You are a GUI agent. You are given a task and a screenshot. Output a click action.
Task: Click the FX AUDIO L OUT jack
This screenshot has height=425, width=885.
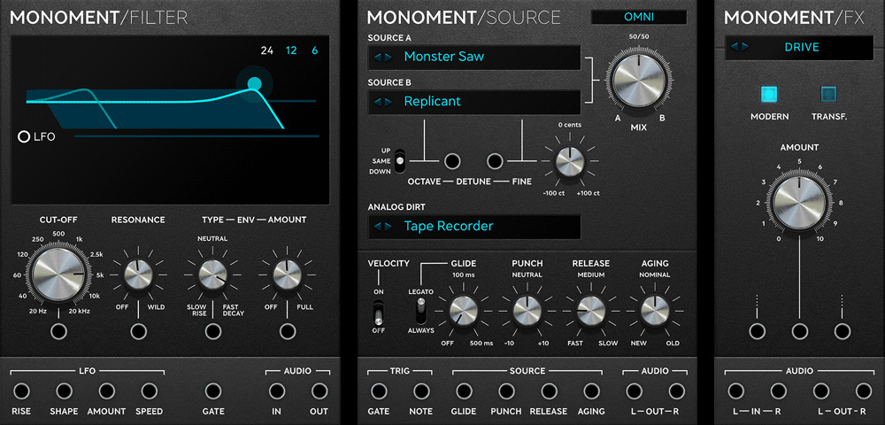tap(820, 391)
